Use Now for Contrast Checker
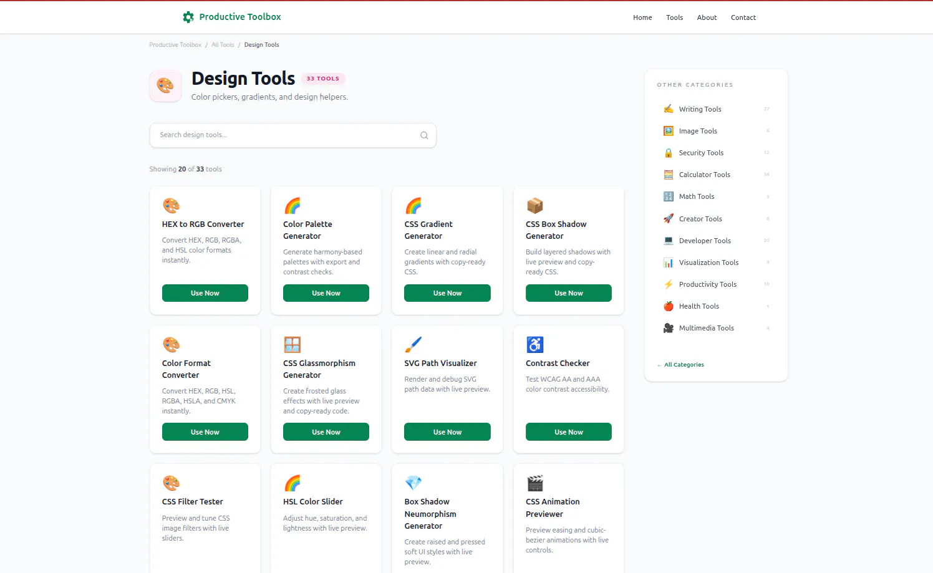 569,432
